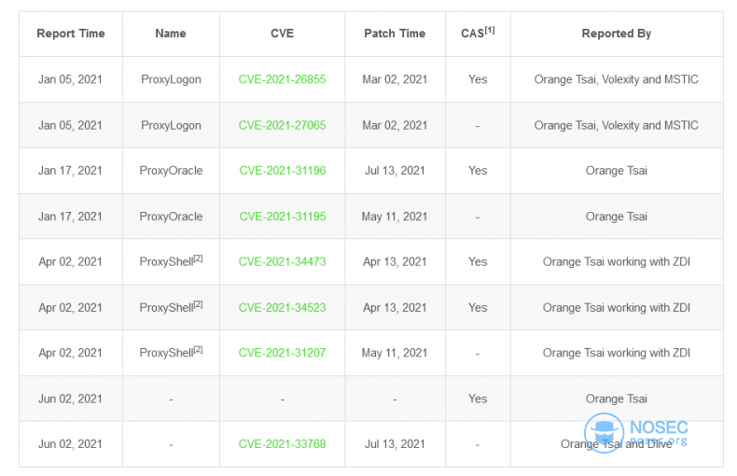Image resolution: width=737 pixels, height=476 pixels.
Task: Open the CVE-2021-27065 link
Action: (x=282, y=126)
